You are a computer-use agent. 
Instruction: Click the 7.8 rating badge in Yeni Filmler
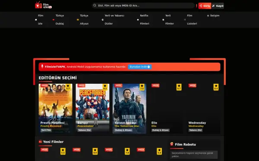tap(127, 151)
